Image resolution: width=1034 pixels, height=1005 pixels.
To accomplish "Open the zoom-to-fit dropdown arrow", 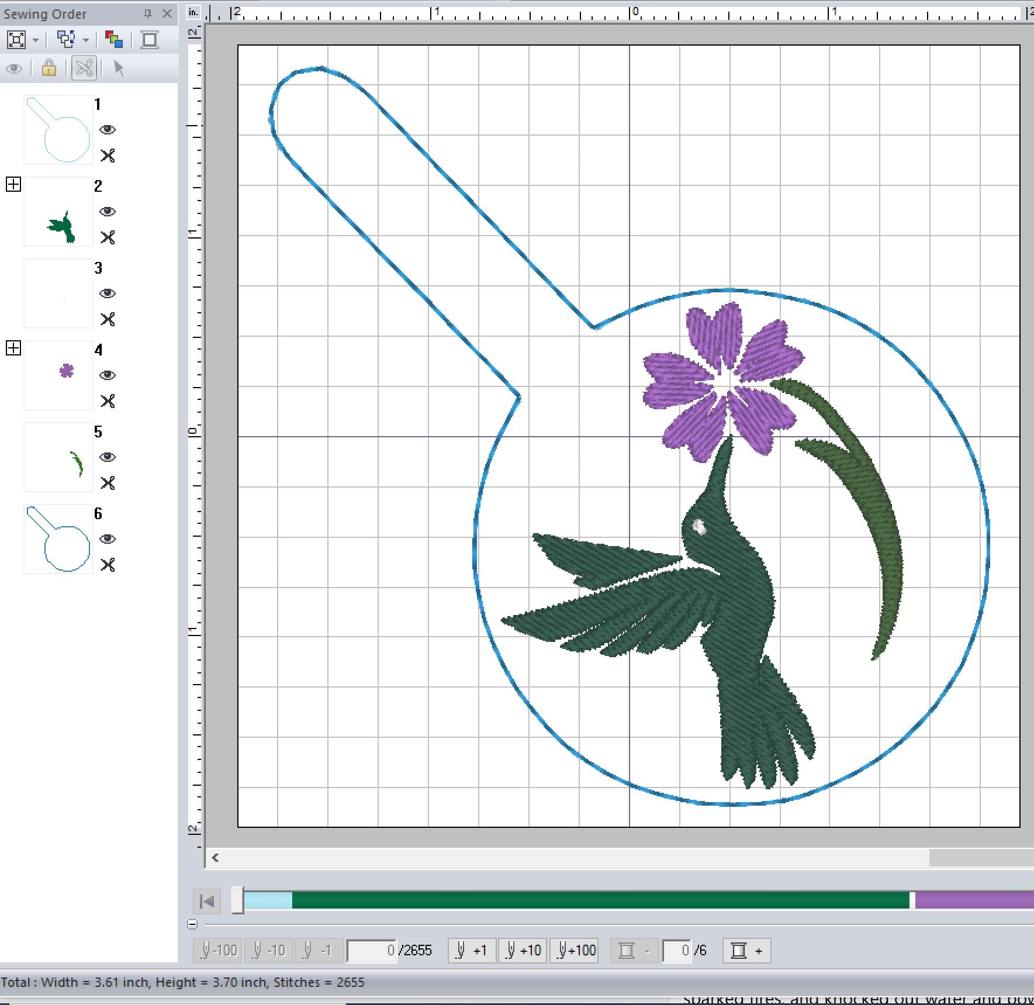I will (x=36, y=40).
